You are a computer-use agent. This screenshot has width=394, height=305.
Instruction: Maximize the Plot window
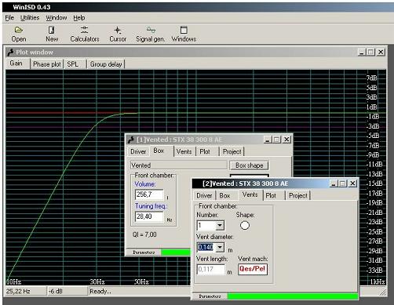(x=370, y=53)
